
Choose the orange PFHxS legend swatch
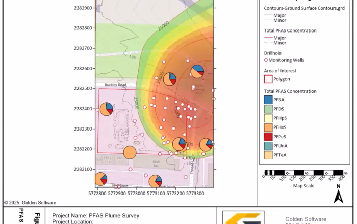coord(268,127)
